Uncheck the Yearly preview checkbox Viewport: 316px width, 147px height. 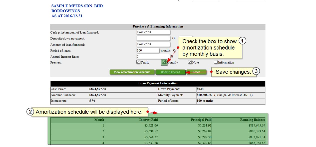(x=138, y=62)
